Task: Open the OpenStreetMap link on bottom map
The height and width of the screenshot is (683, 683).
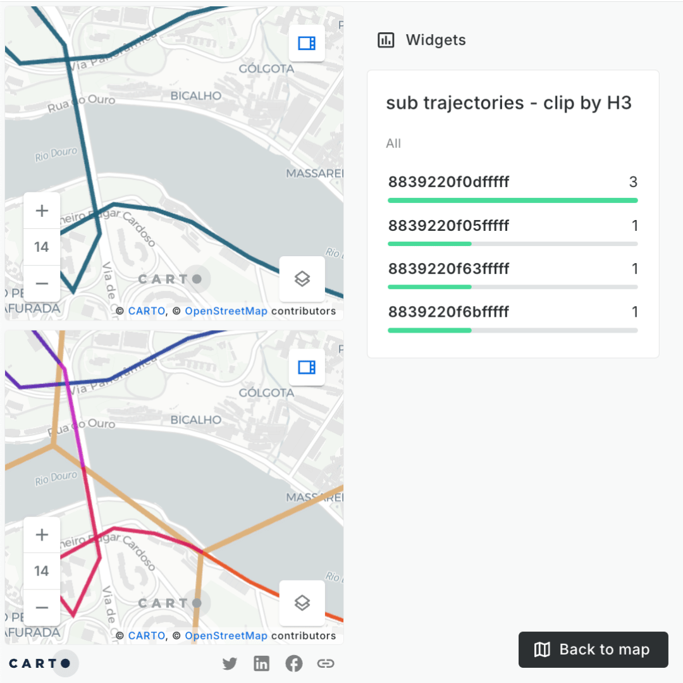Action: click(x=226, y=636)
